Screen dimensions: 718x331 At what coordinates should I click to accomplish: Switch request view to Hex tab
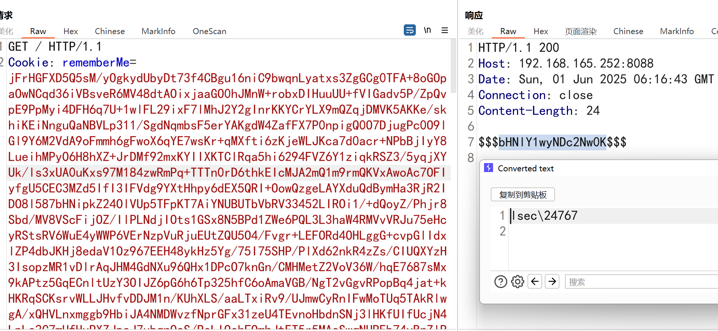pos(70,31)
